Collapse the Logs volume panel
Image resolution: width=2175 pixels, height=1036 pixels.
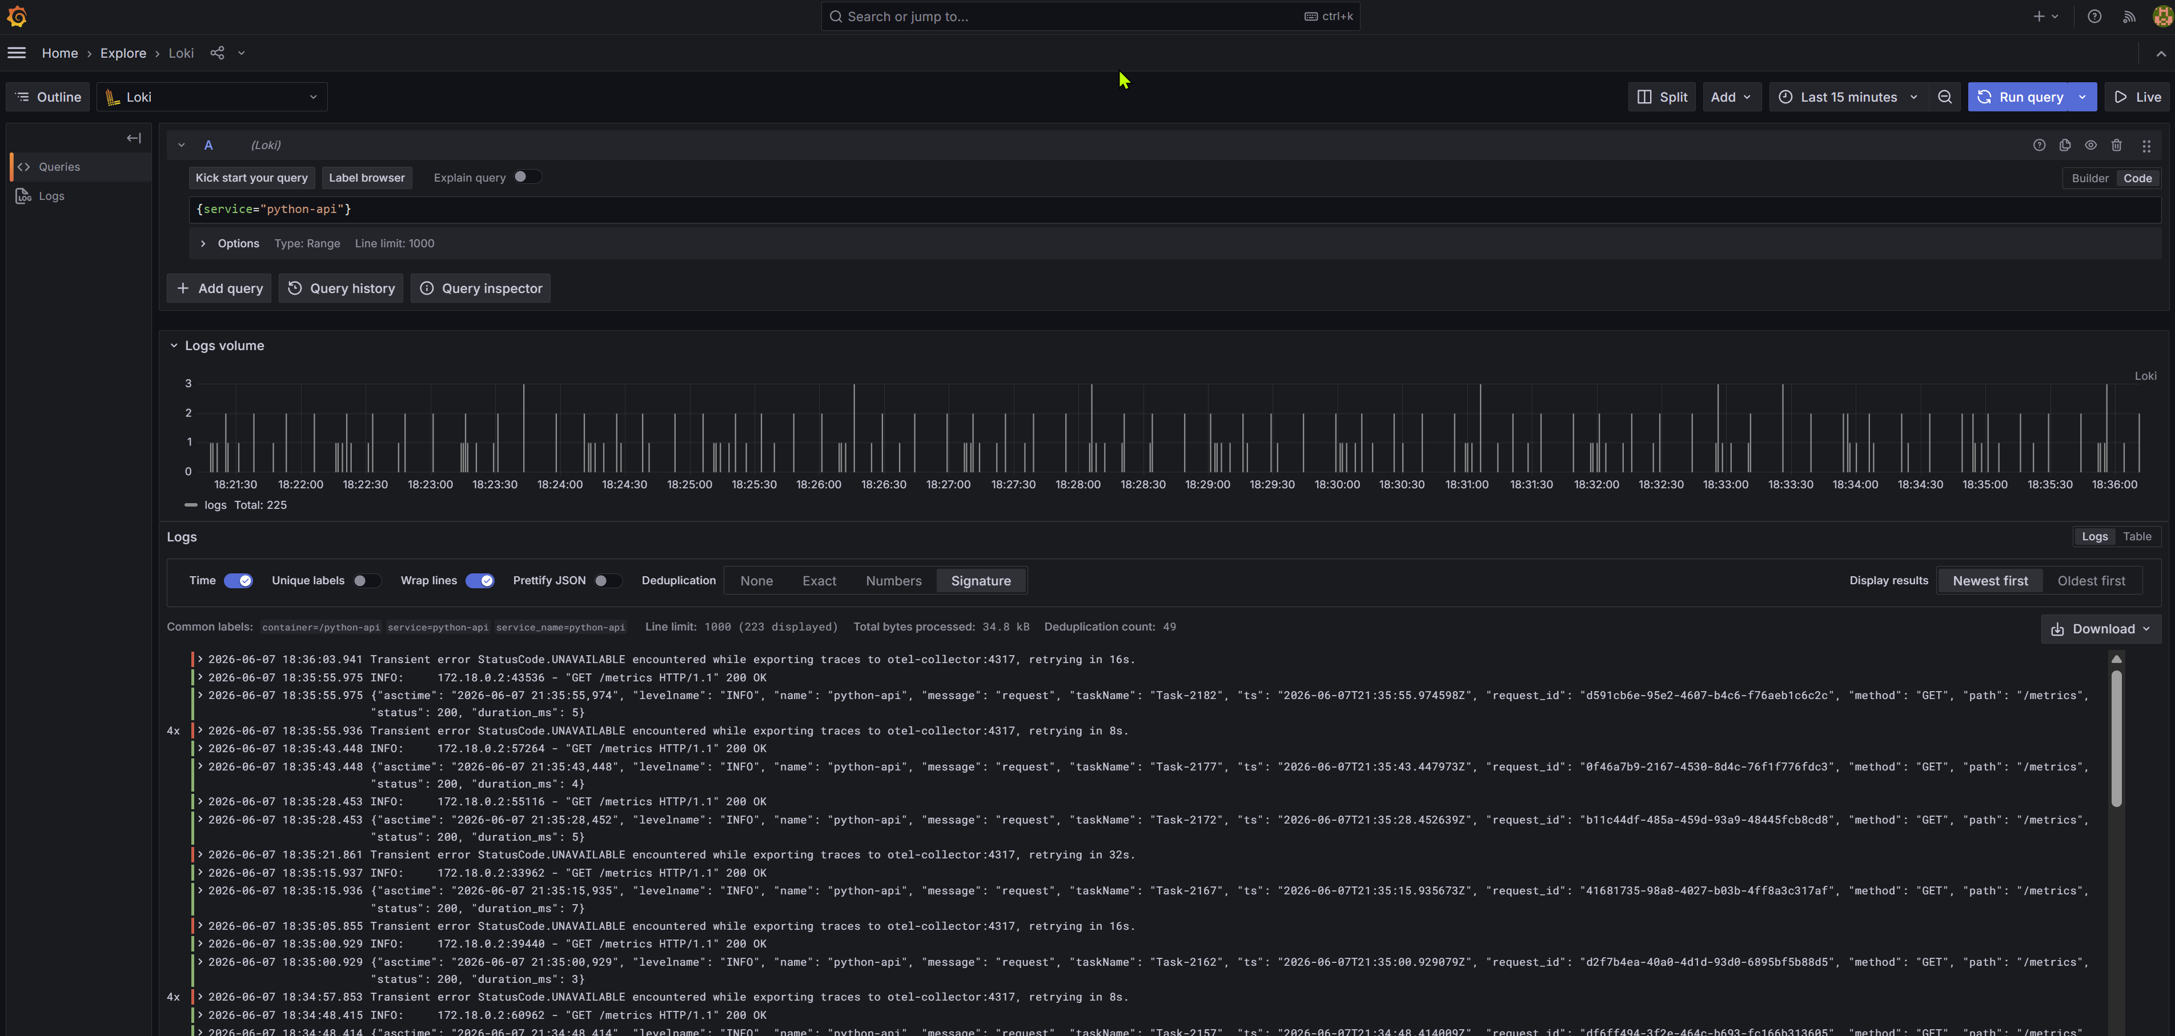click(174, 346)
